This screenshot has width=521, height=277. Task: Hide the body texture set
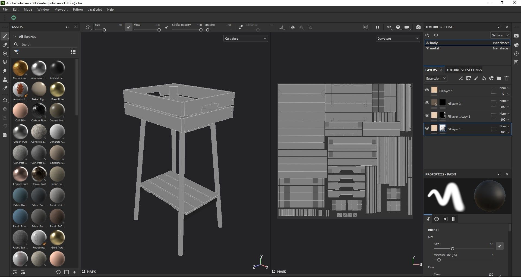(x=427, y=43)
